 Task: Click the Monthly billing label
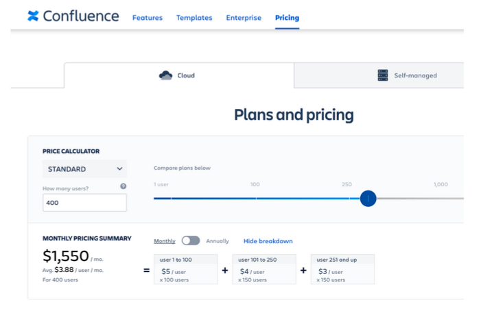tap(165, 241)
